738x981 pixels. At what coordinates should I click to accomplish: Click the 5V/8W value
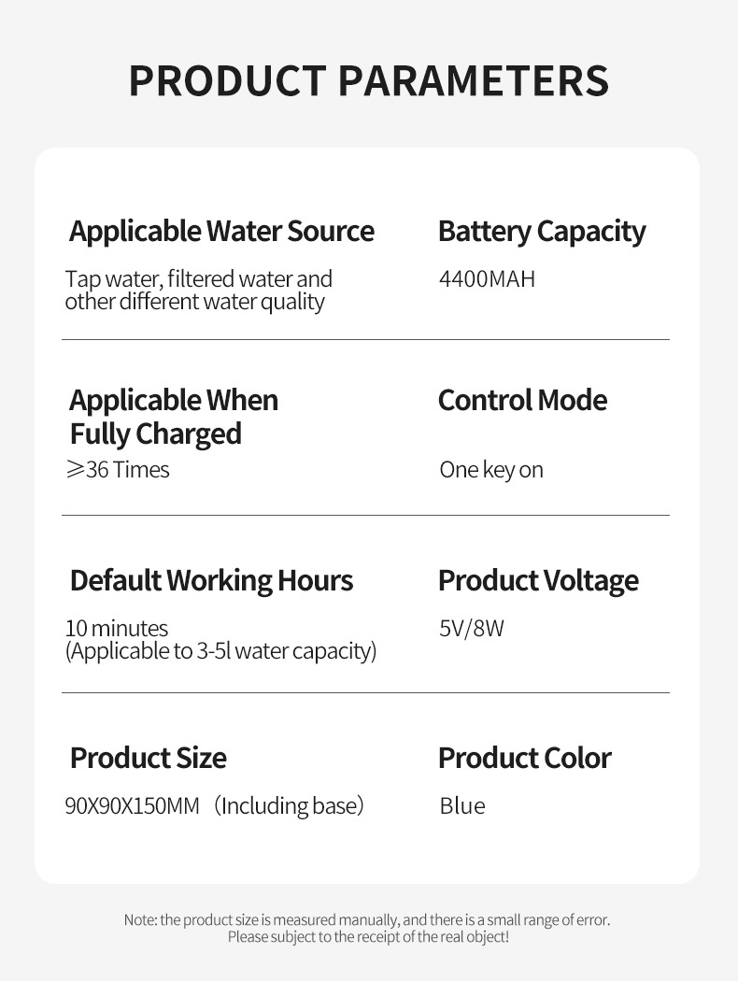(x=472, y=628)
